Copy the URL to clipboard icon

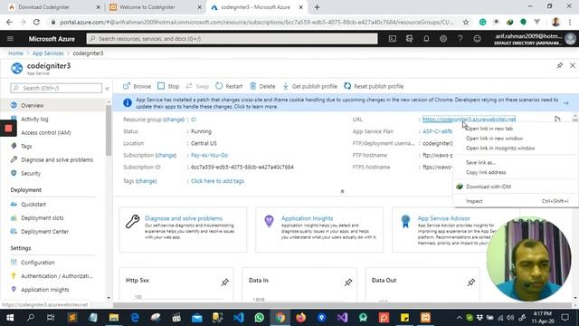tap(557, 119)
